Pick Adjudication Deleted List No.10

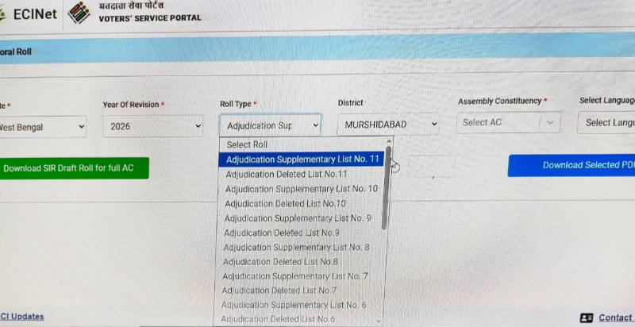pos(285,203)
